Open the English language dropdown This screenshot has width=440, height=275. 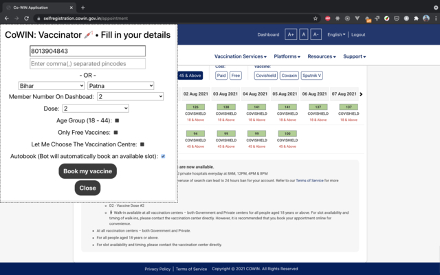click(x=336, y=34)
